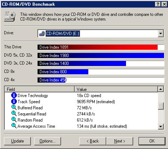Viewport: 168px width, 149px height.
Task: Click the magnifier icon beside Buffered Read
Action: pos(14,108)
